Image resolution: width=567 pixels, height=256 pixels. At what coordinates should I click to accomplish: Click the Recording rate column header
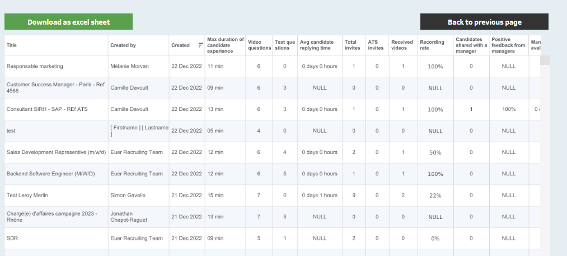pos(432,45)
